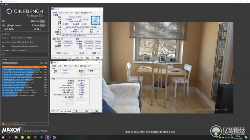Viewport: 250px width, 140px height.
Task: Open SPD tab in upper CPU-Z window
Action: point(72,13)
